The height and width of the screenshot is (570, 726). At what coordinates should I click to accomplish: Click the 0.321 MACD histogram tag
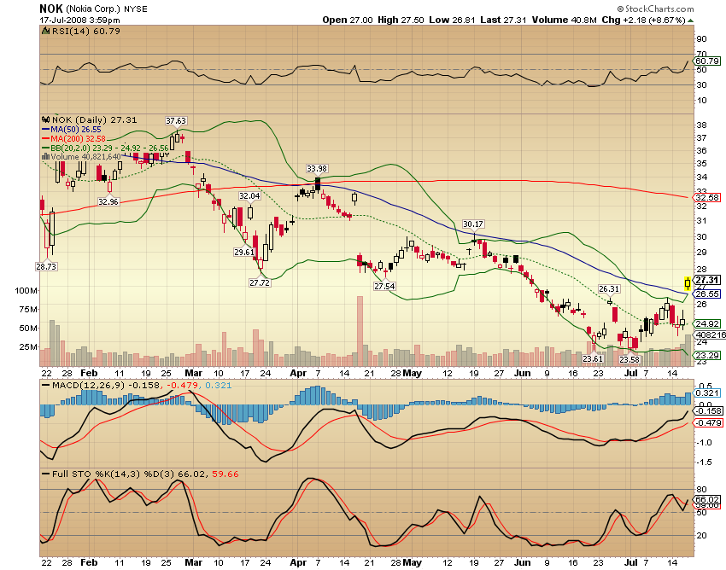click(x=707, y=393)
